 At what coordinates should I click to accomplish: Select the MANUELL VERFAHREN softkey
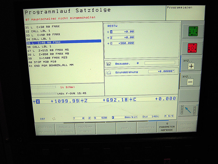pyautogui.click(x=65, y=129)
